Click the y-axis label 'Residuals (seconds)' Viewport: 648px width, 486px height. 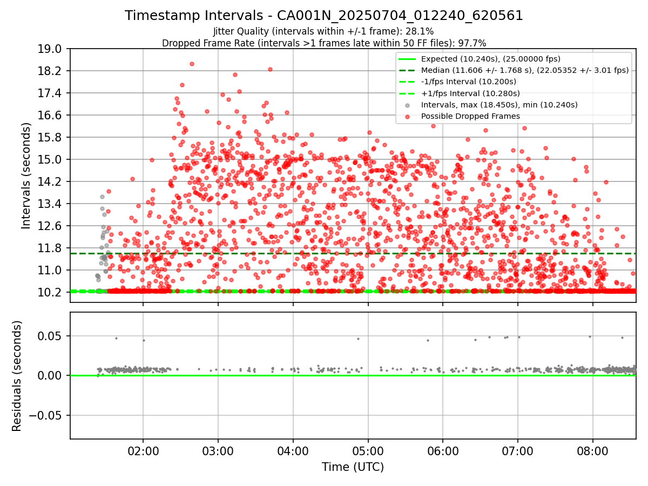pyautogui.click(x=17, y=376)
